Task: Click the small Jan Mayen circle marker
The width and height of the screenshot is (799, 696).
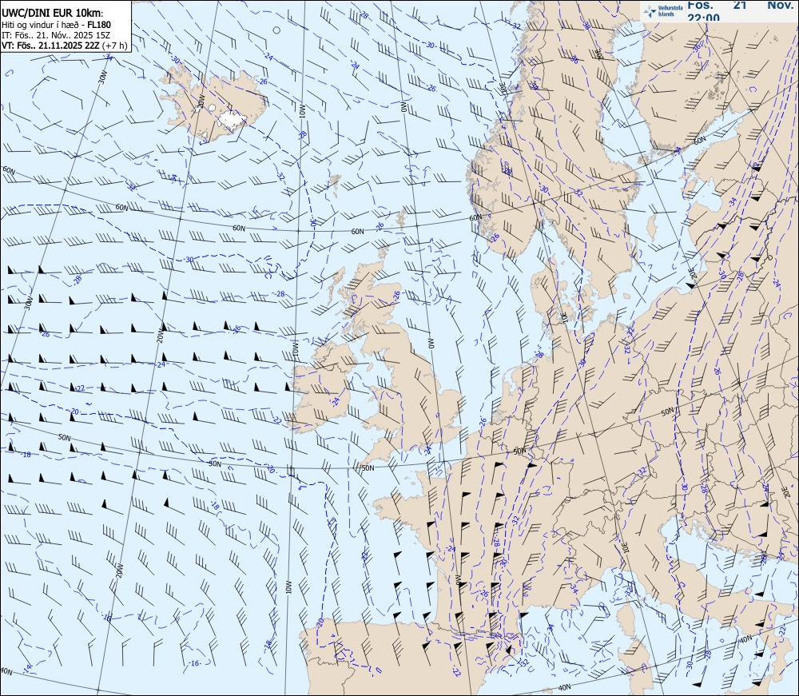Action: [x=276, y=30]
